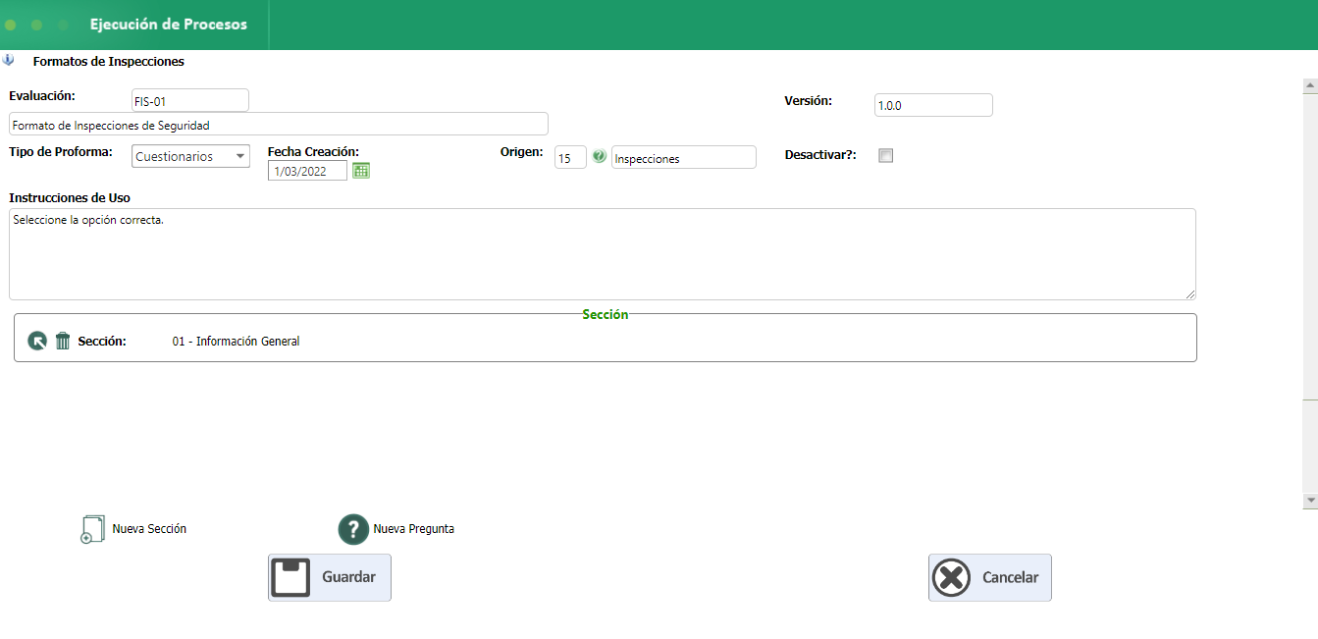The height and width of the screenshot is (639, 1318).
Task: Click the Instrucciones de Uso label
Action: (70, 198)
